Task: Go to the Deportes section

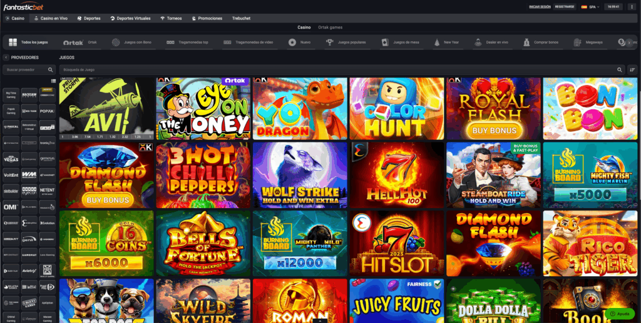Action: point(89,18)
